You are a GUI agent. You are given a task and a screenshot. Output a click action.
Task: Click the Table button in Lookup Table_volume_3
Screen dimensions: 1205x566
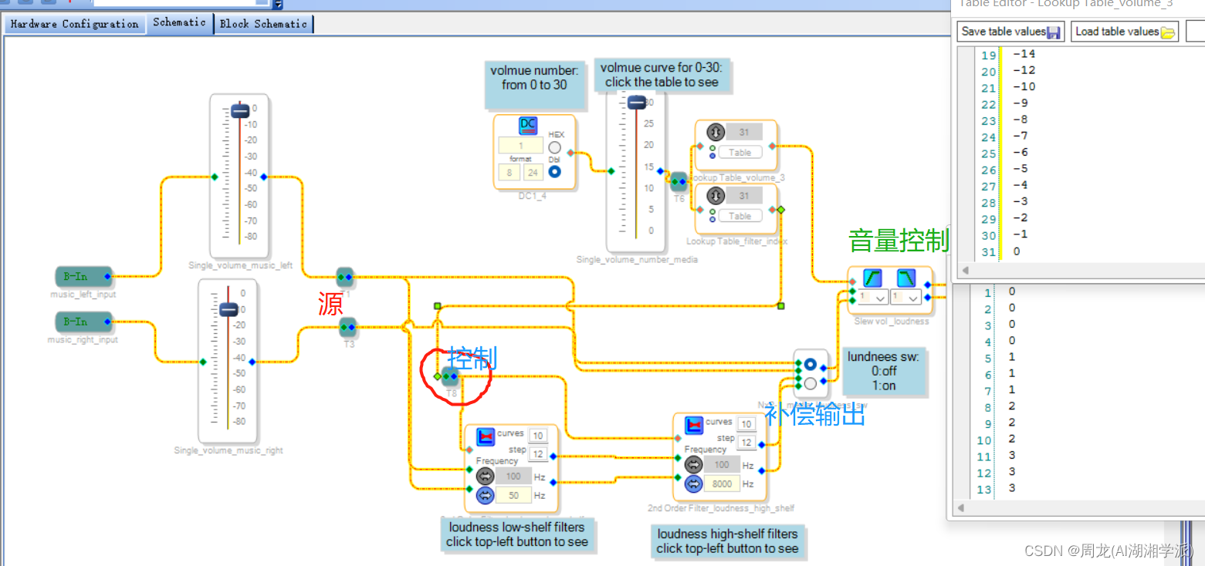[740, 152]
